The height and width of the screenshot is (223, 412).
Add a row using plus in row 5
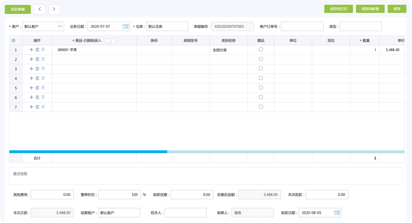pyautogui.click(x=31, y=87)
